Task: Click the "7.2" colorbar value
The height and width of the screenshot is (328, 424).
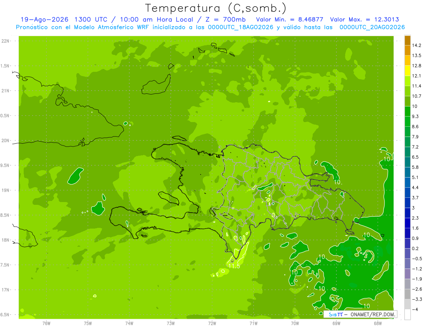Action: 416,146
